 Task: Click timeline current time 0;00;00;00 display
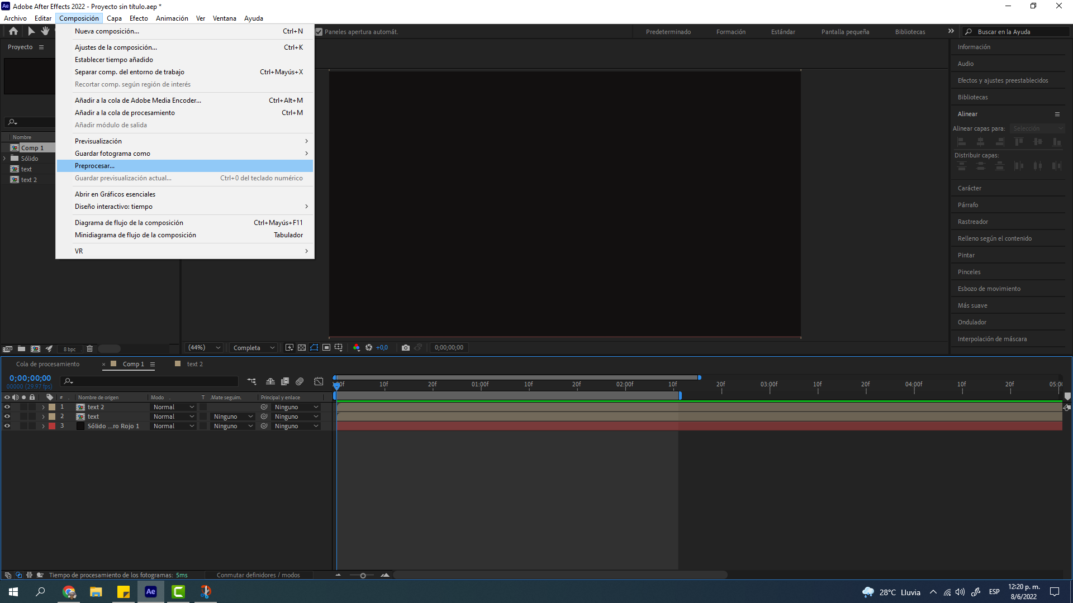click(x=30, y=379)
